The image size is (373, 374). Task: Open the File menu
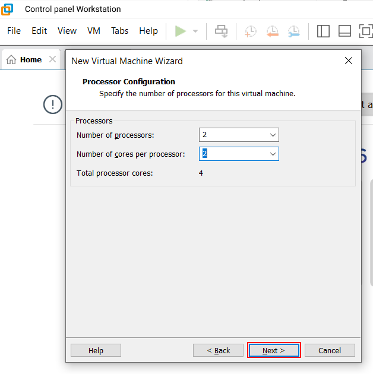pos(14,31)
